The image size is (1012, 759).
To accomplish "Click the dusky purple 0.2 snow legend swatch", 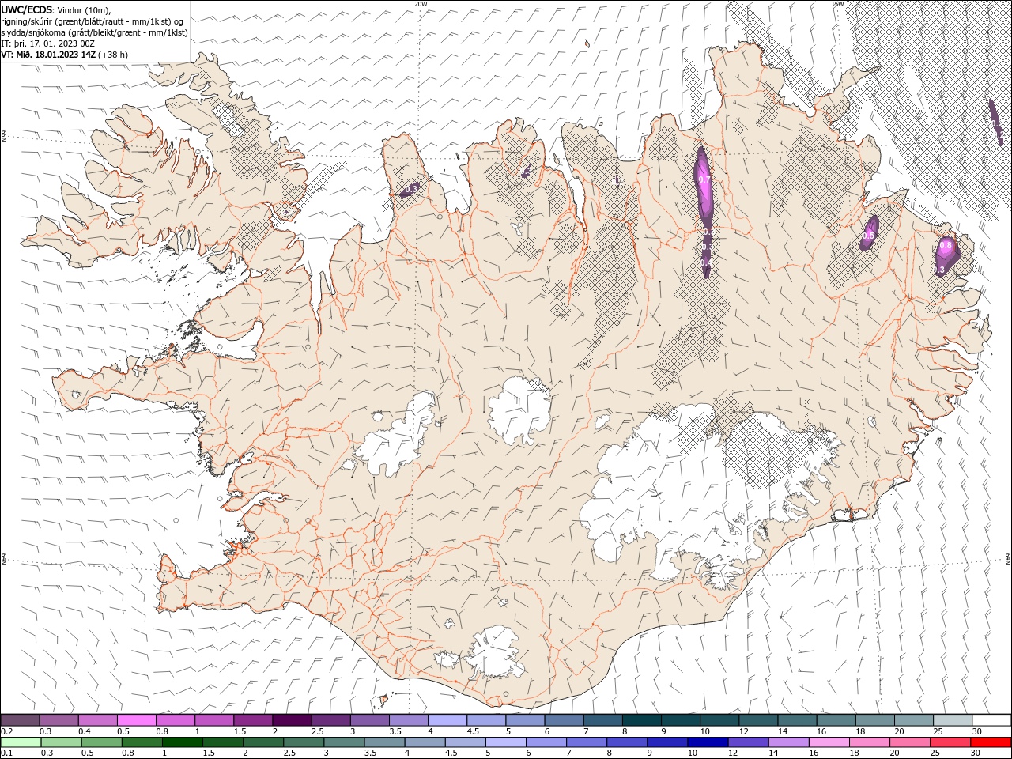I will tap(21, 720).
